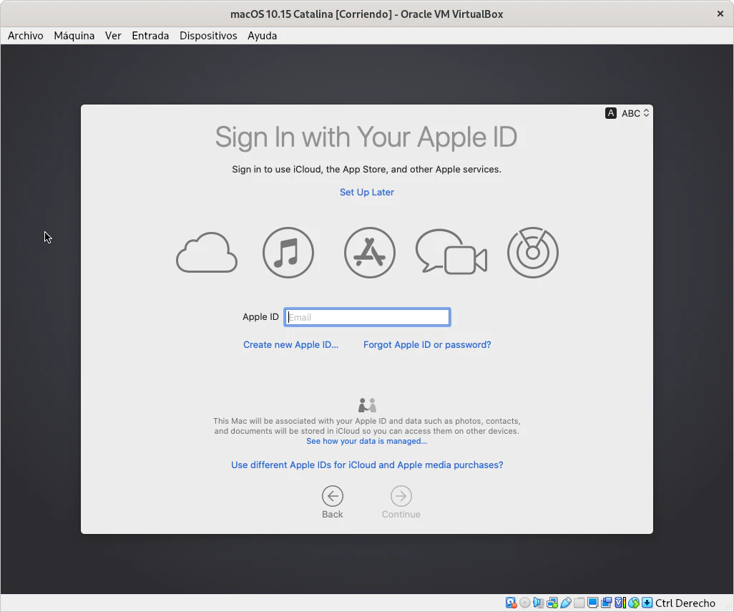
Task: Focus the Apple ID email field
Action: (367, 317)
